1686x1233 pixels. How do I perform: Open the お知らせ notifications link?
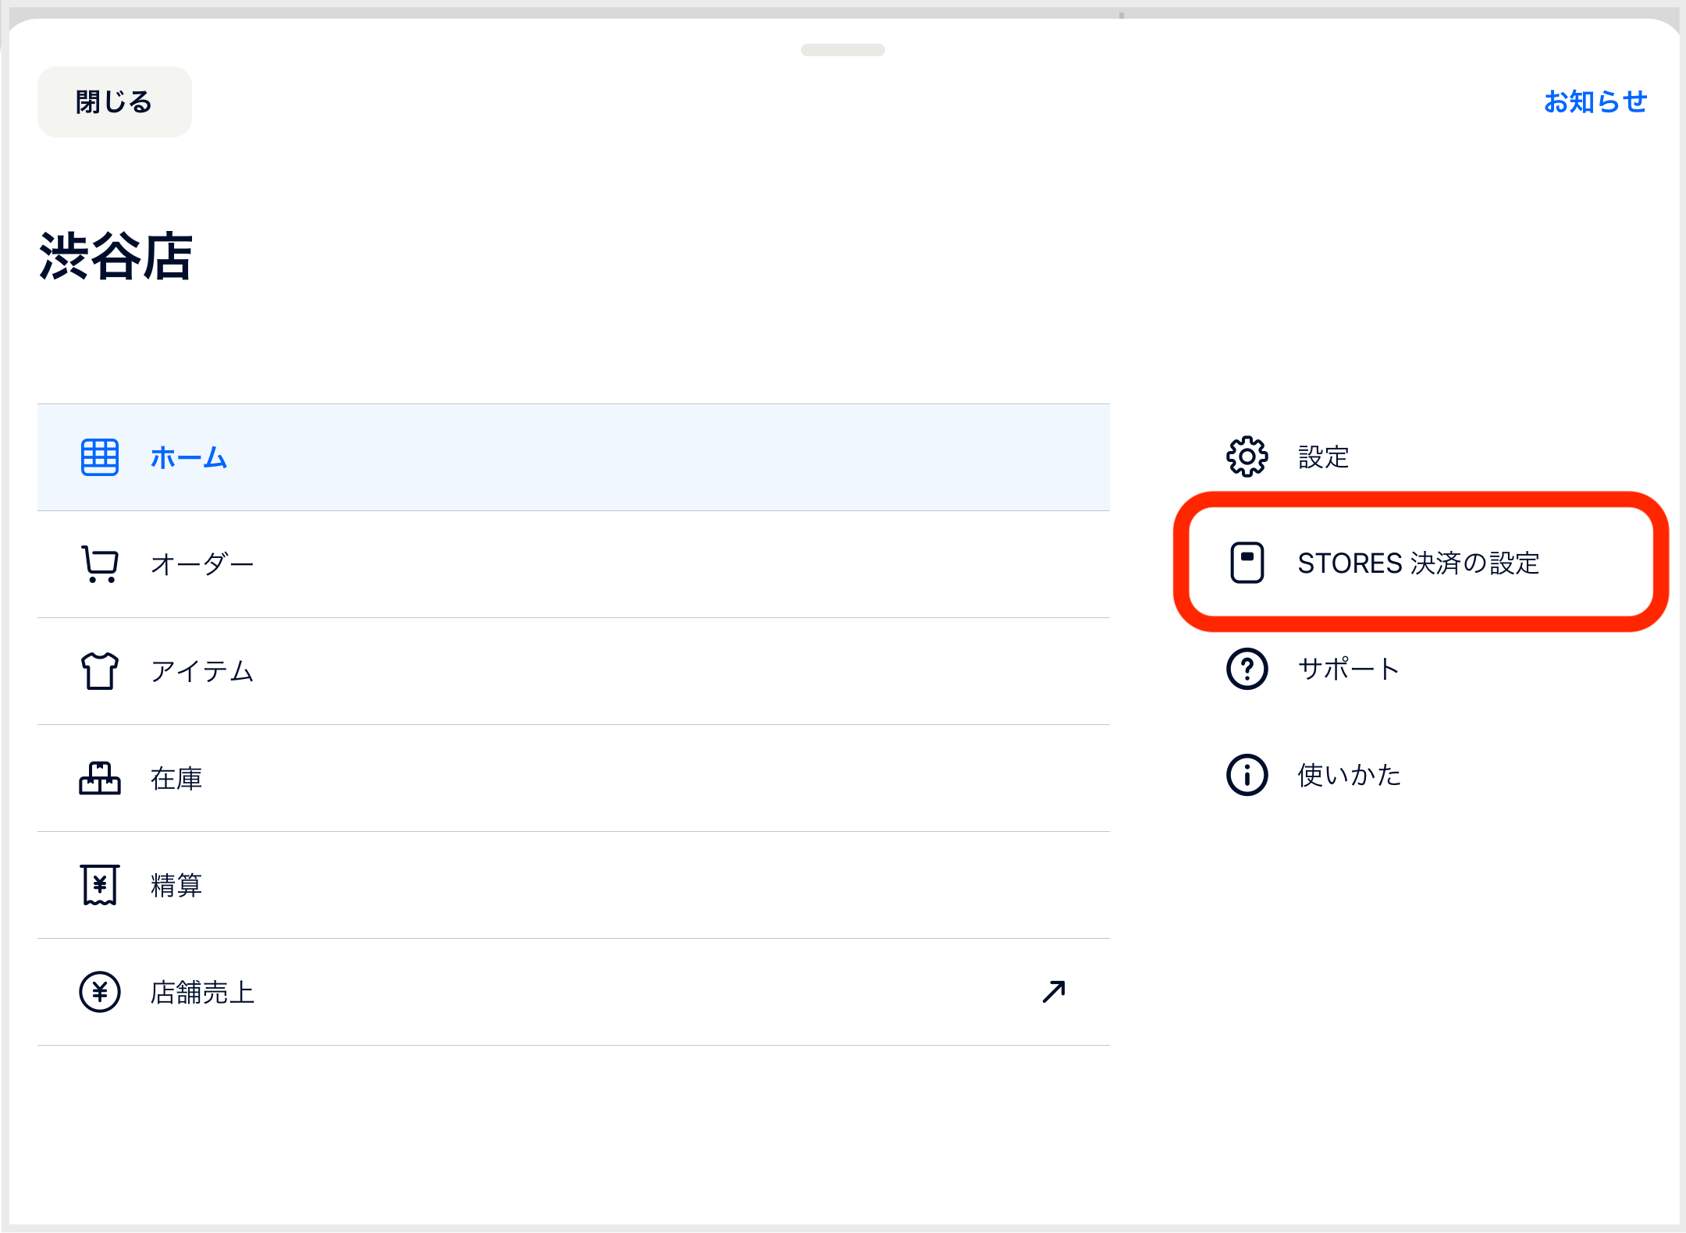[1595, 101]
